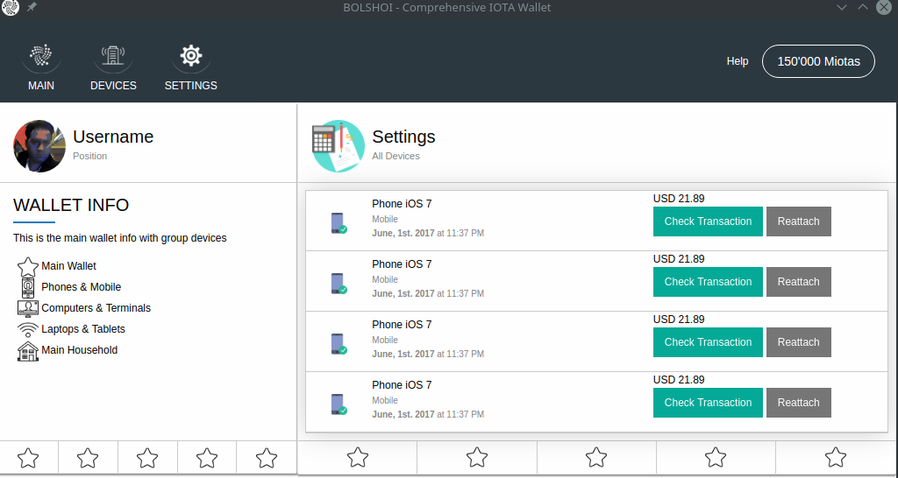Select the SETTINGS navigation label
The image size is (898, 478).
(x=190, y=86)
